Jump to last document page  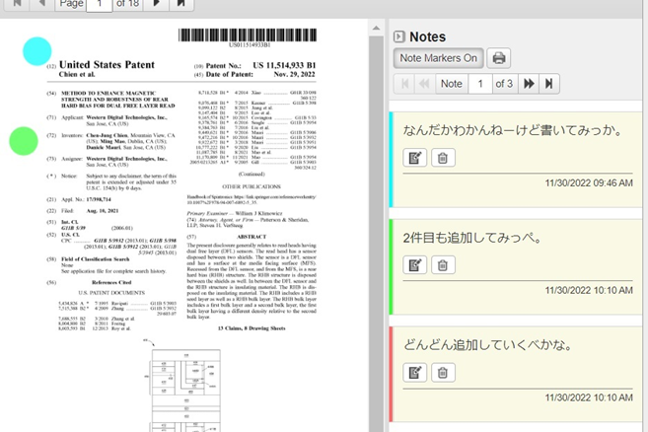pyautogui.click(x=181, y=3)
